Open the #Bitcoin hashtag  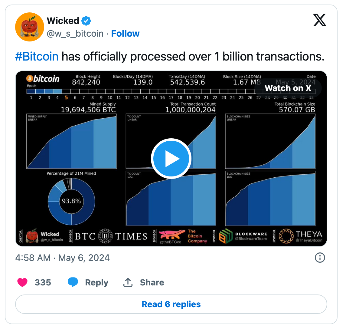[37, 56]
